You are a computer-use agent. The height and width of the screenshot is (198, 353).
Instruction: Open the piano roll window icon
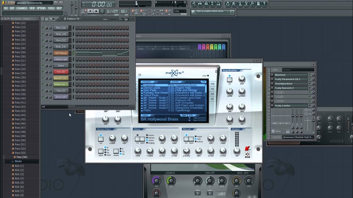(206, 4)
